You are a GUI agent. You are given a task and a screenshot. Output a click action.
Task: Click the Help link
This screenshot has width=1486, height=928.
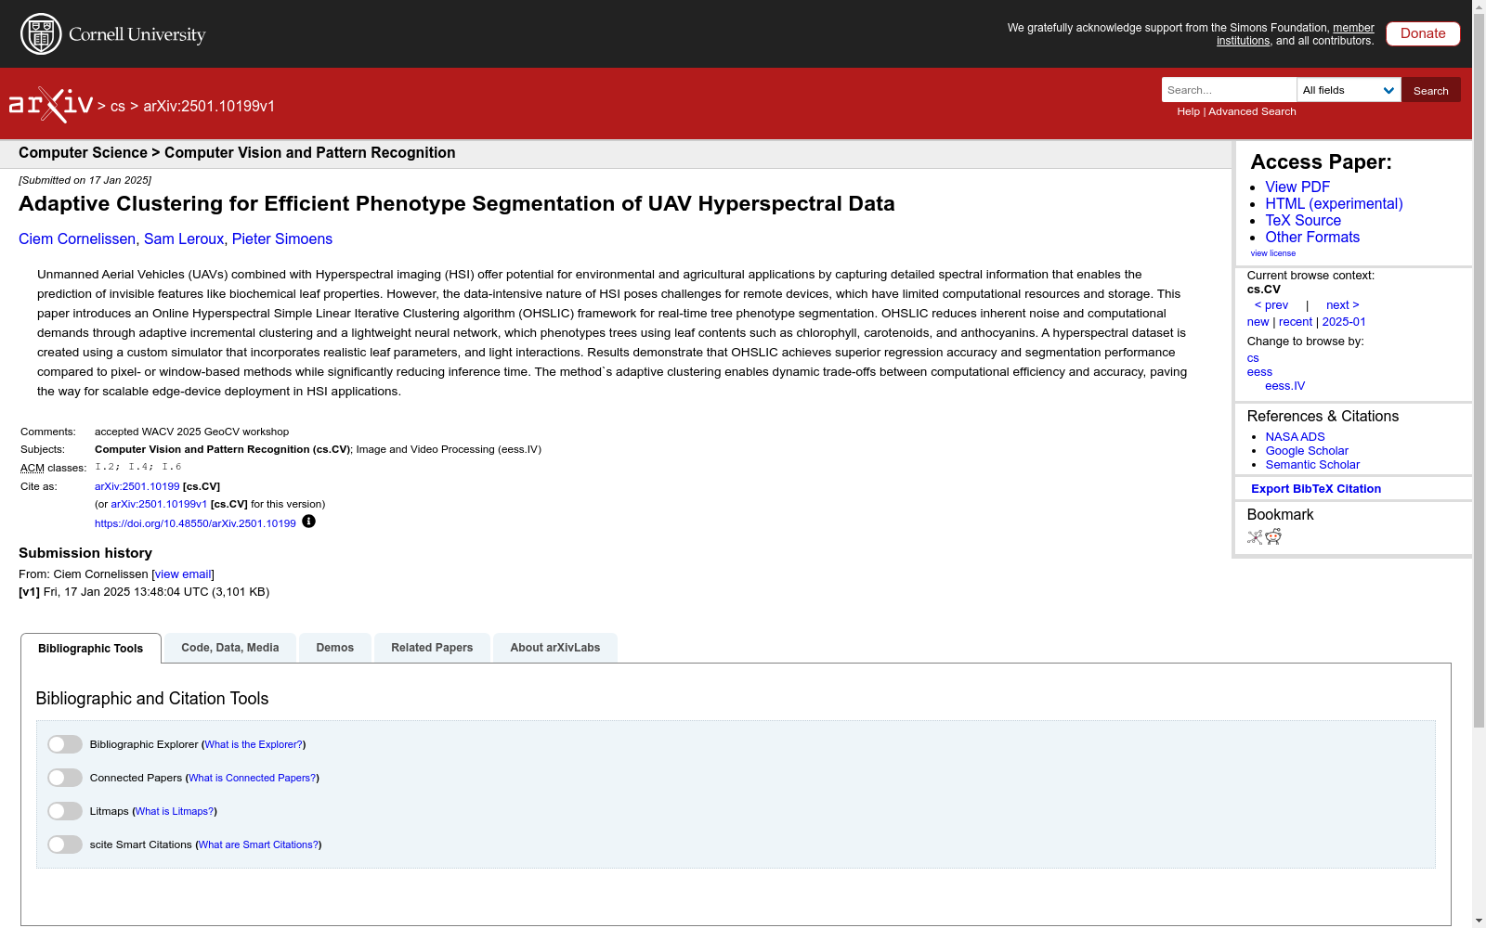click(1188, 111)
